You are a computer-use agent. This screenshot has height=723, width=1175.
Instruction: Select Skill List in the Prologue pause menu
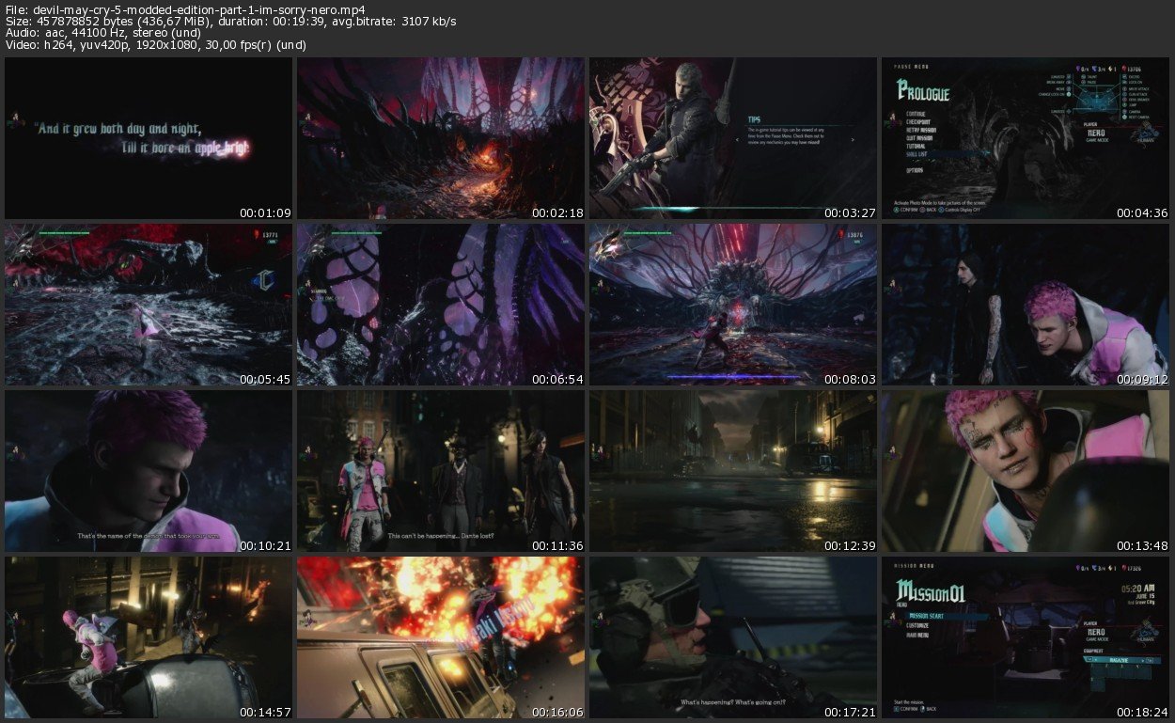917,152
